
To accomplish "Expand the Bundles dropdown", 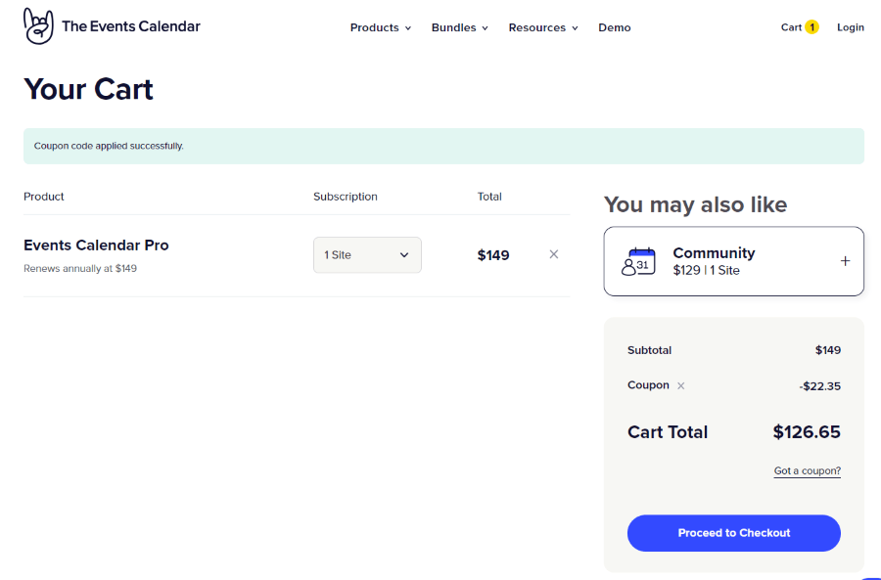I will (459, 27).
